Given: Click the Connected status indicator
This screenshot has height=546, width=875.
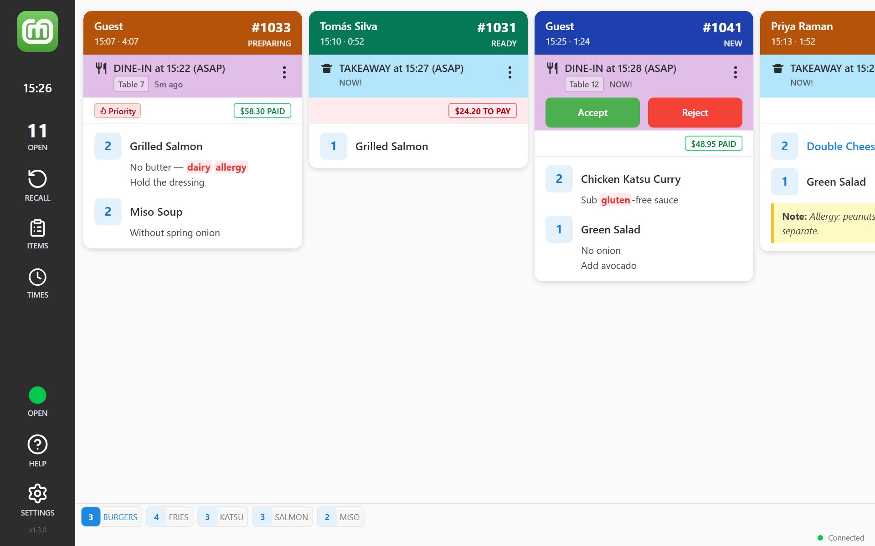Looking at the screenshot, I should (x=841, y=538).
